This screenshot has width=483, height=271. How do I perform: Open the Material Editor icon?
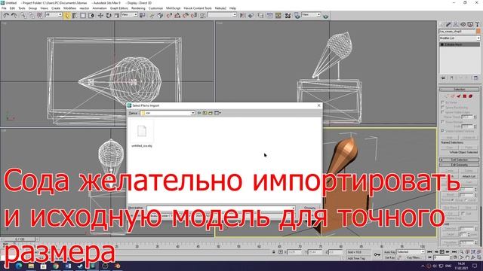[x=288, y=15]
